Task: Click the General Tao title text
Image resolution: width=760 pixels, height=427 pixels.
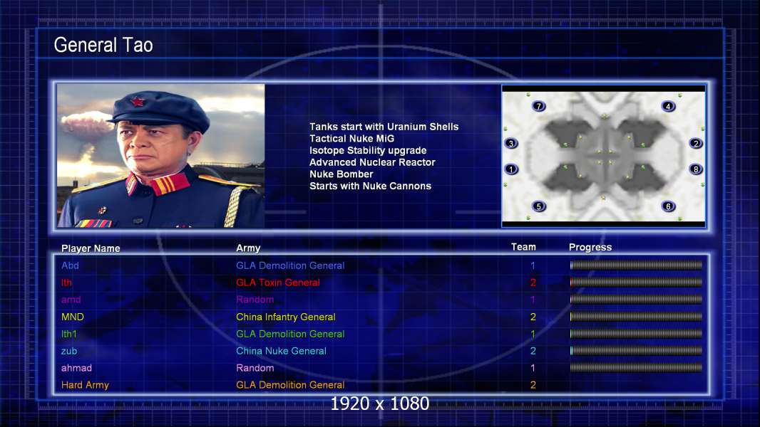Action: coord(103,45)
